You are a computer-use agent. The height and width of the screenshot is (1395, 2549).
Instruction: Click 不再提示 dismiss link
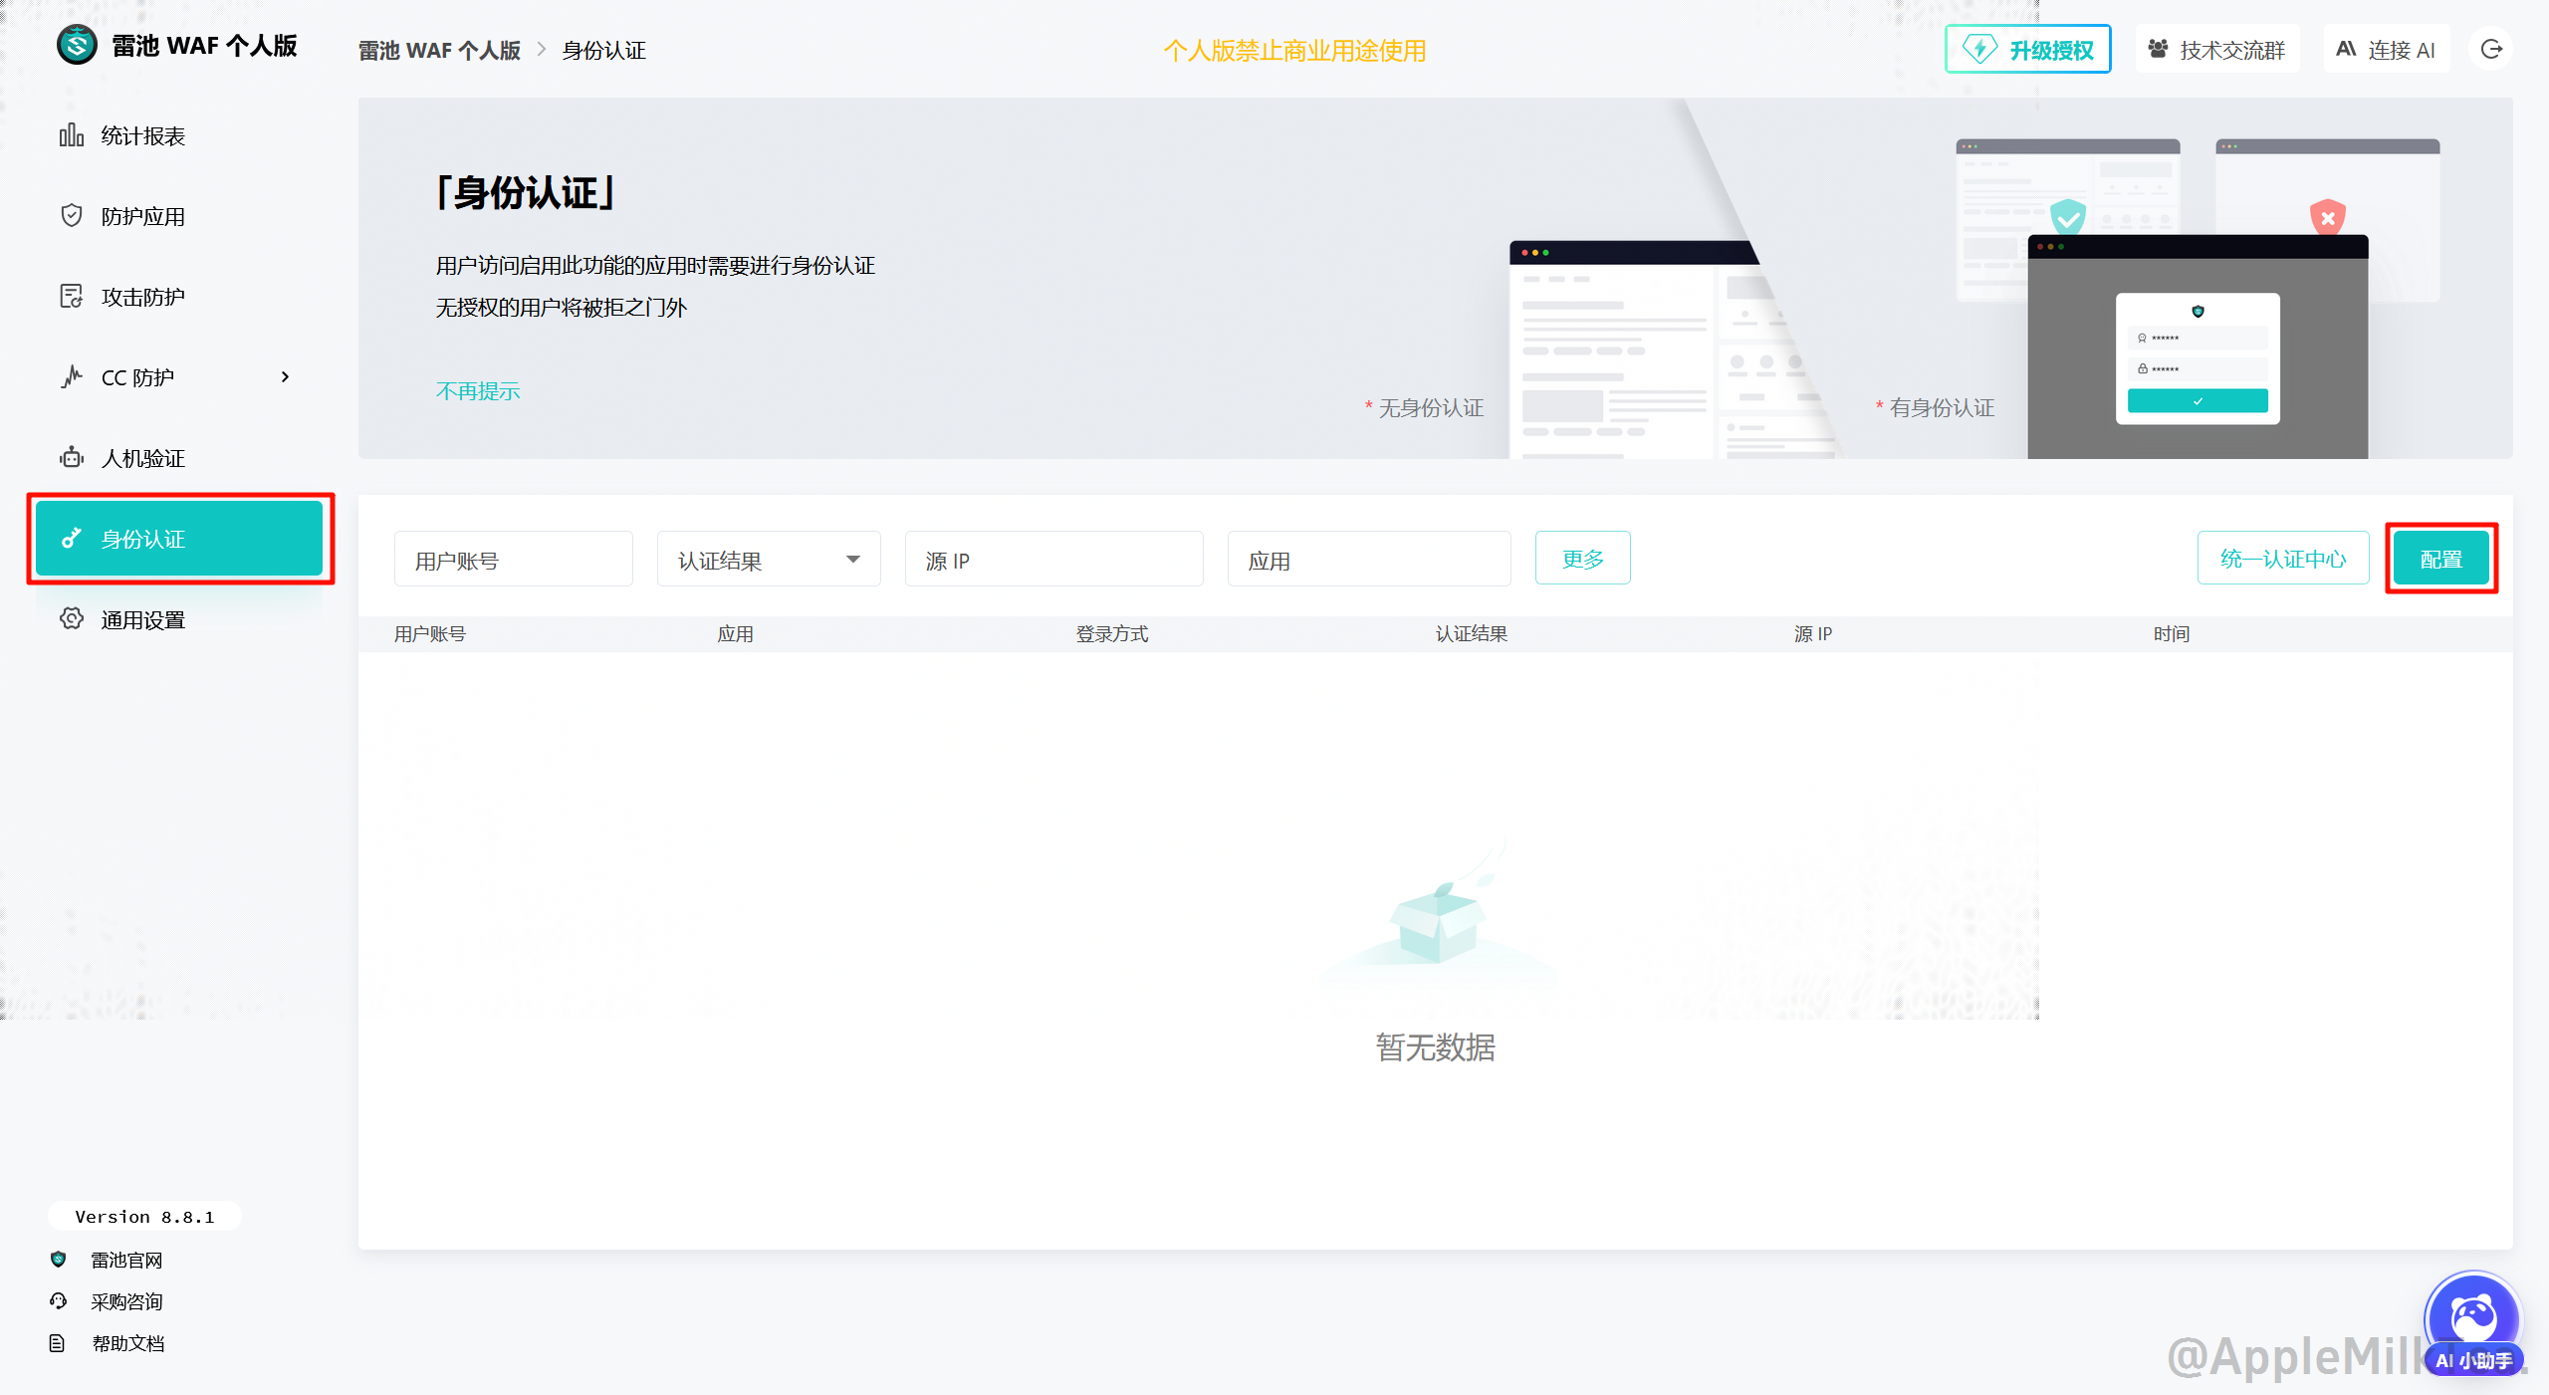pos(477,391)
